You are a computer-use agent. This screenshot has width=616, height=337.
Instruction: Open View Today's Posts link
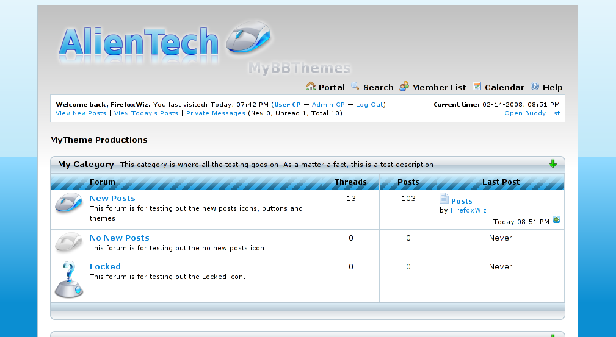pos(146,113)
